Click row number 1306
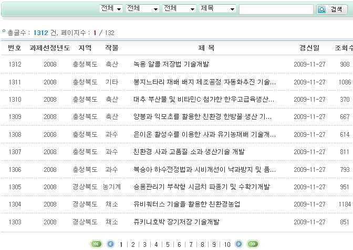This screenshot has width=353, height=250. [15, 169]
